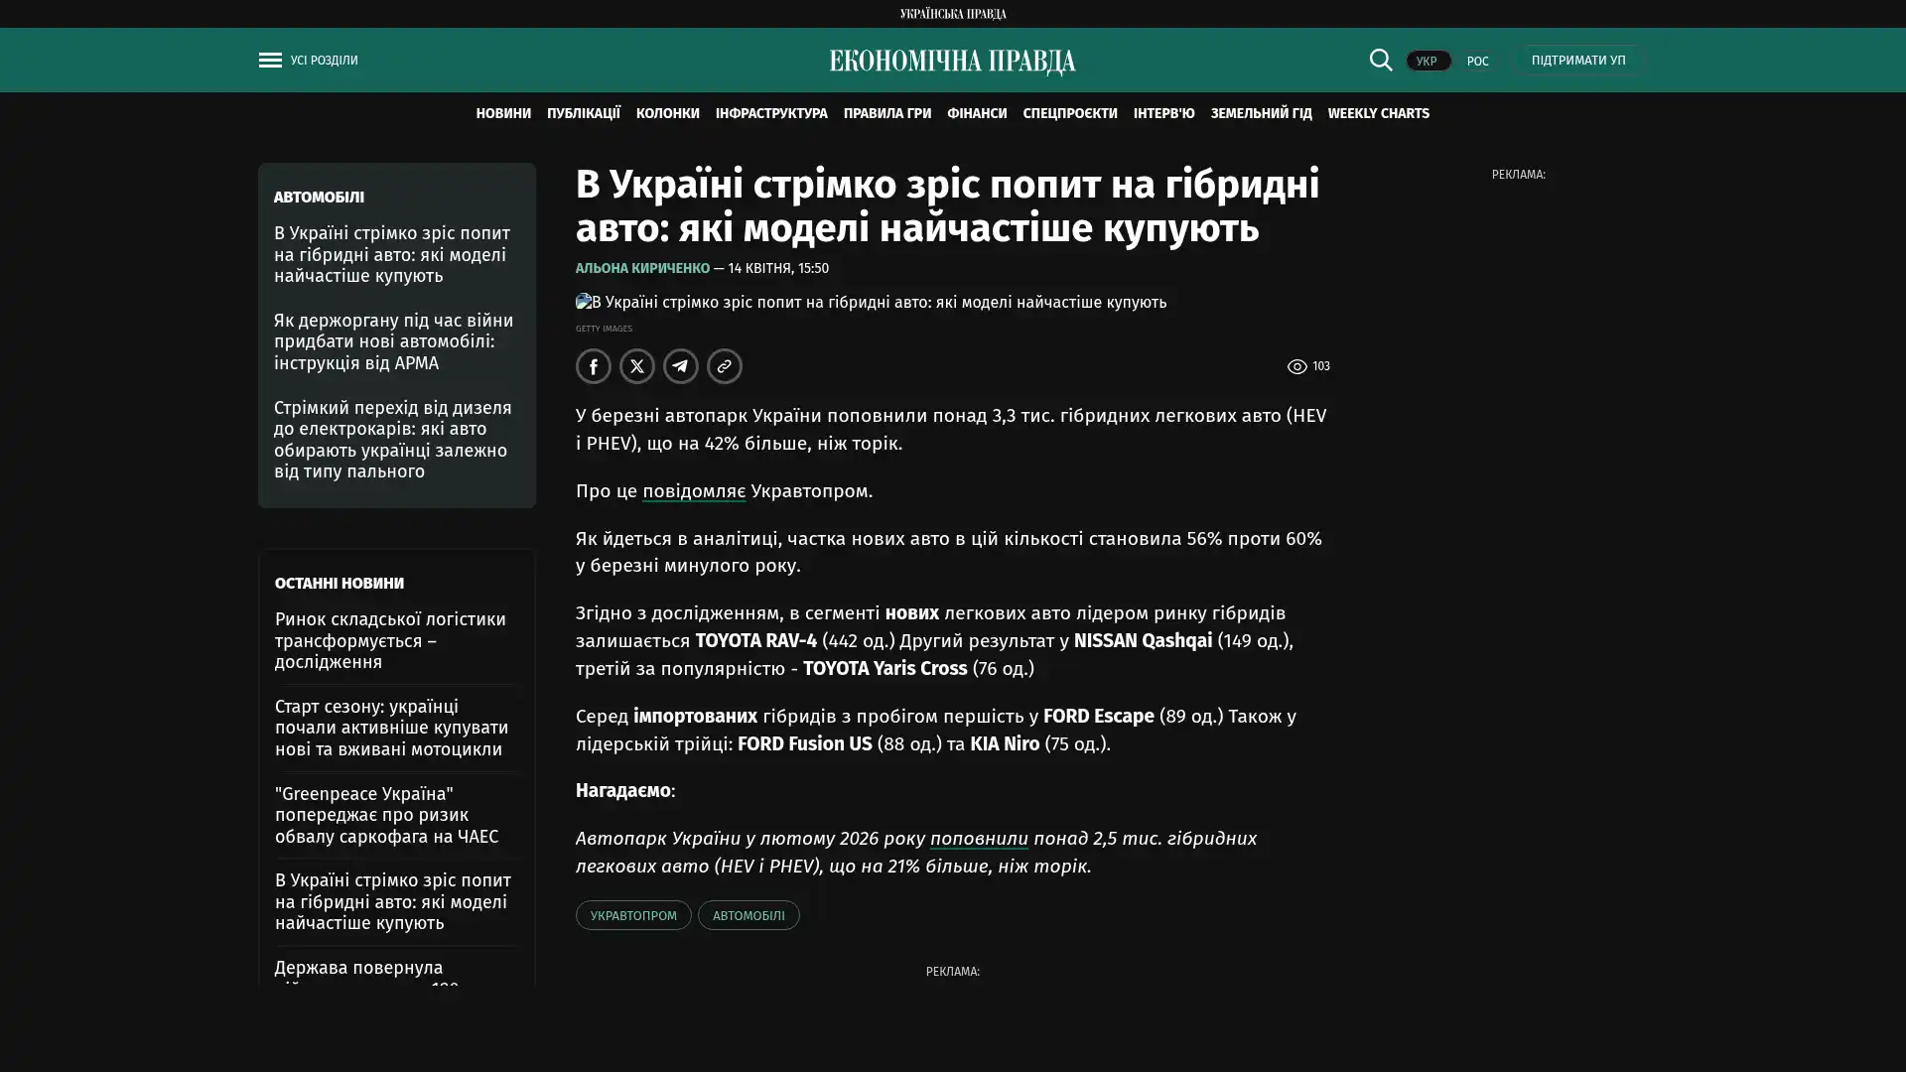Open author Альона Кириченко page
1906x1072 pixels.
642,269
